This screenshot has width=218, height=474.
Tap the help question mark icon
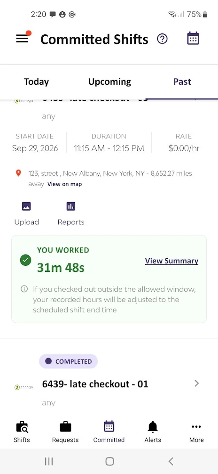[162, 39]
